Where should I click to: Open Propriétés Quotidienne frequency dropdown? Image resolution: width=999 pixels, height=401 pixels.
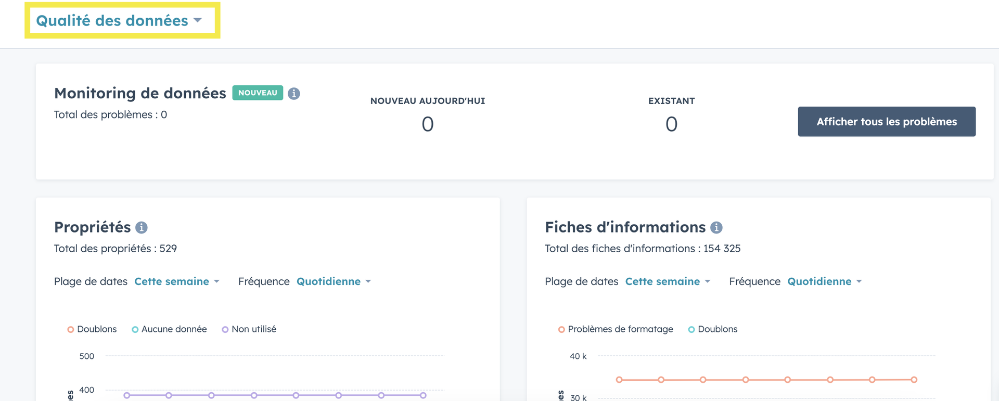coord(334,281)
